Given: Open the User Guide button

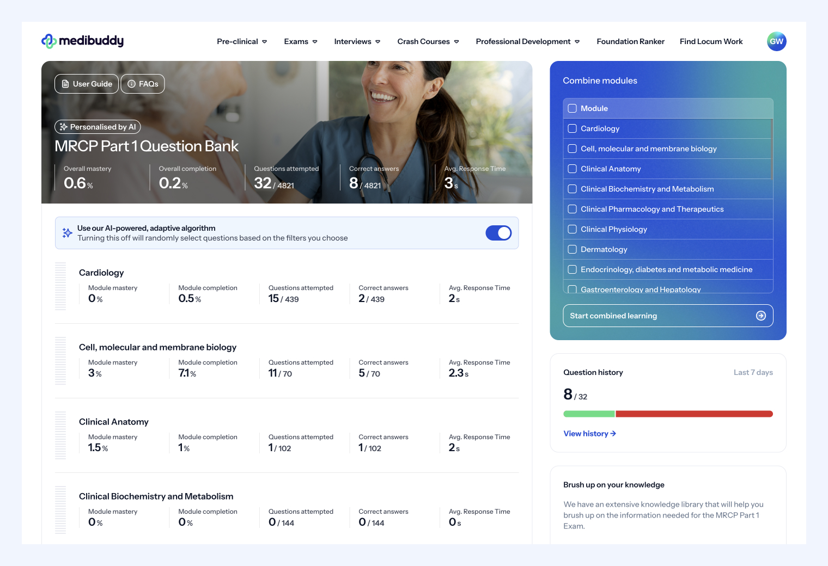Looking at the screenshot, I should pyautogui.click(x=87, y=84).
